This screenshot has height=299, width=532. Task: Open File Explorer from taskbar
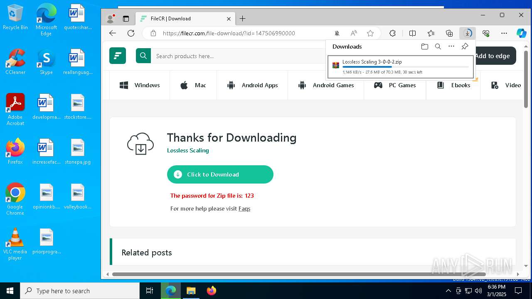[191, 291]
